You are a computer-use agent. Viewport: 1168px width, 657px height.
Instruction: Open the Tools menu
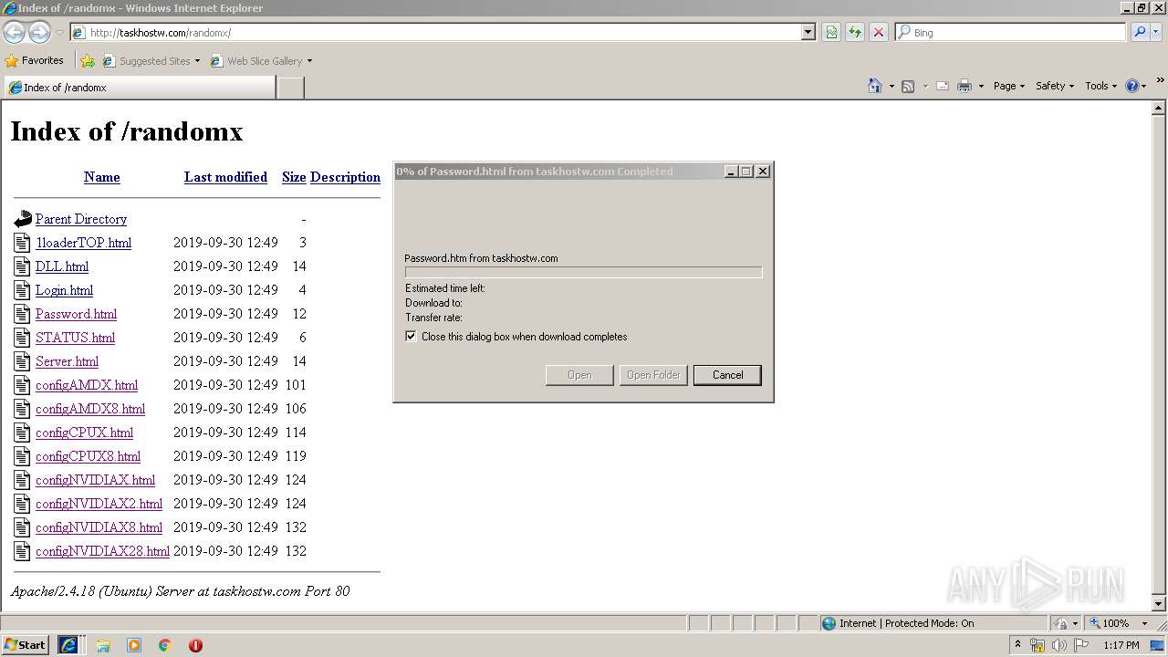pyautogui.click(x=1101, y=86)
